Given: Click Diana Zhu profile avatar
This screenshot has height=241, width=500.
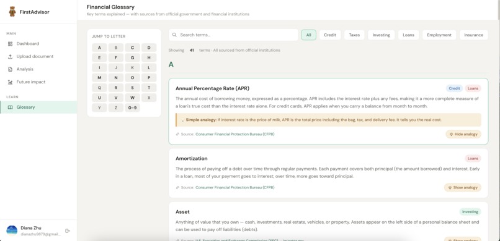Looking at the screenshot, I should tap(12, 231).
